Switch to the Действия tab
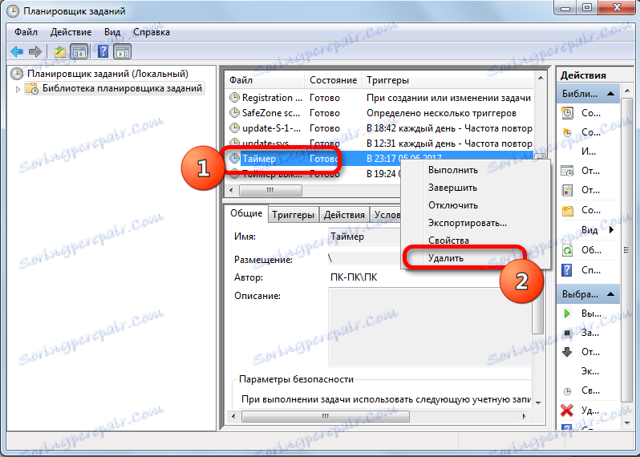 344,215
